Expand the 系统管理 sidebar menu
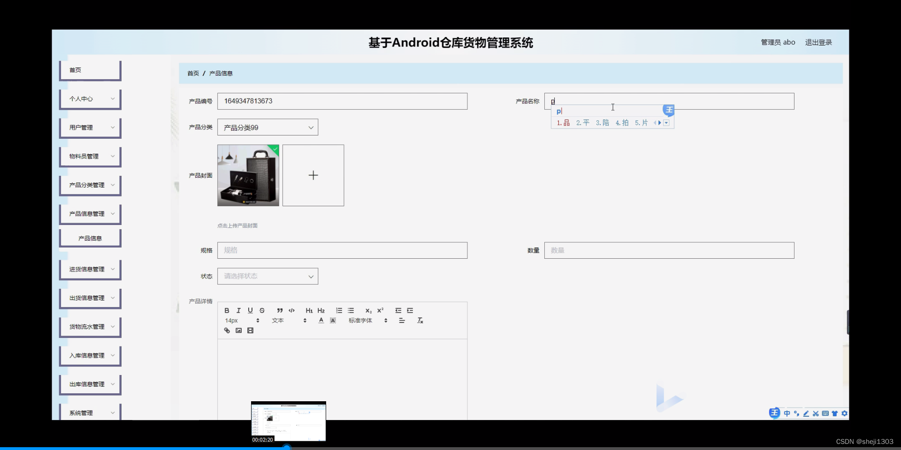The image size is (901, 450). (90, 412)
